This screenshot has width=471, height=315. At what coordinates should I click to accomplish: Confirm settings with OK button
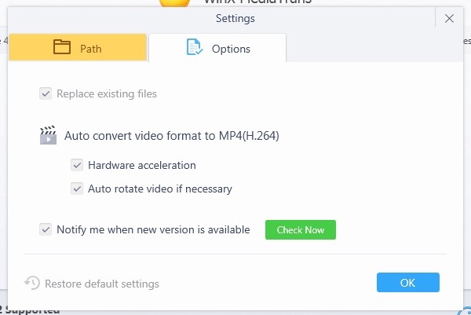coord(408,283)
